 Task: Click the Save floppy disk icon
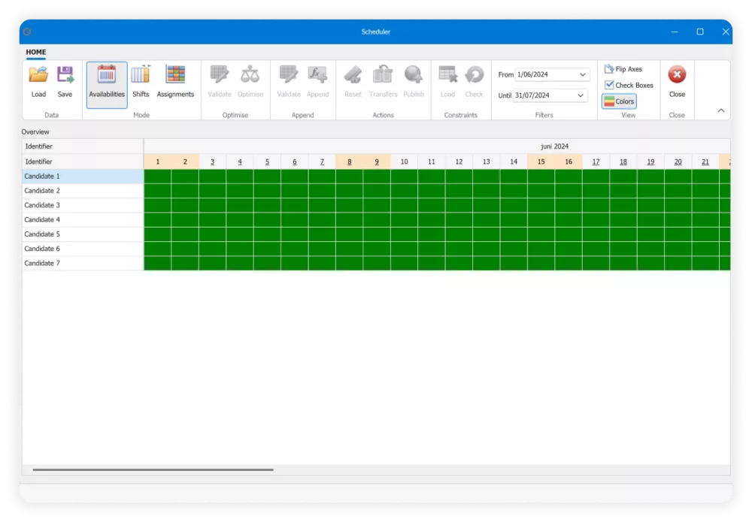[65, 74]
